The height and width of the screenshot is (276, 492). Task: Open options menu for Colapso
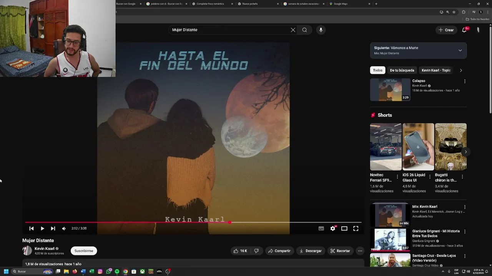coord(465,81)
